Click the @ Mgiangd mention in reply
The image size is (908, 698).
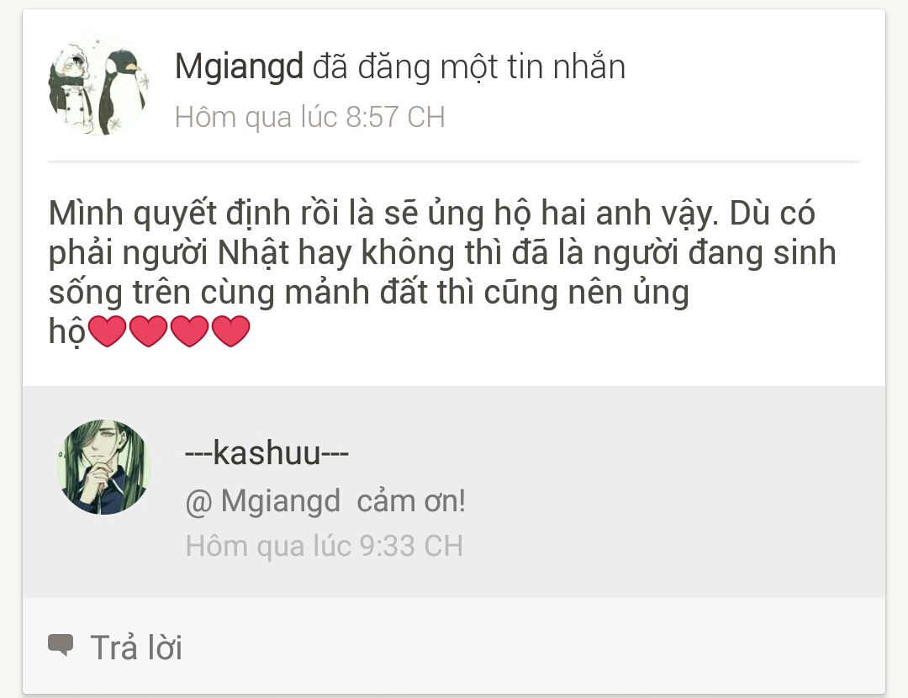click(262, 501)
